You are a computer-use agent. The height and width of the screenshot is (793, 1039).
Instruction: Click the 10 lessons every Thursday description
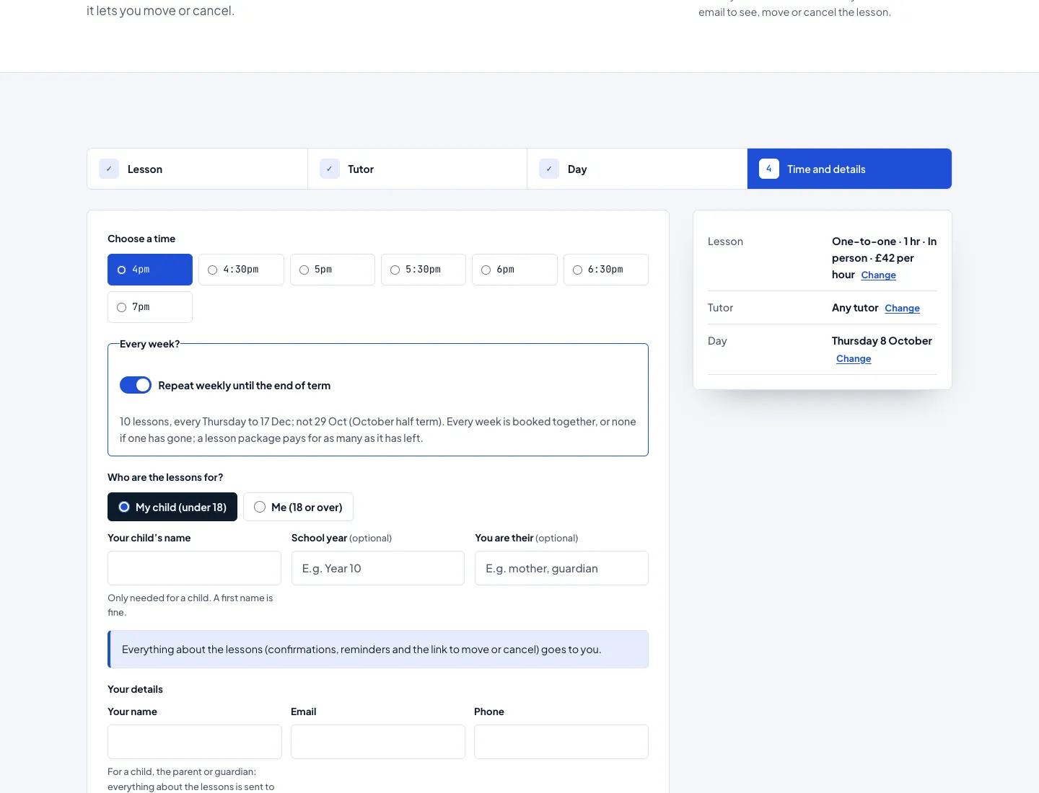(x=378, y=430)
